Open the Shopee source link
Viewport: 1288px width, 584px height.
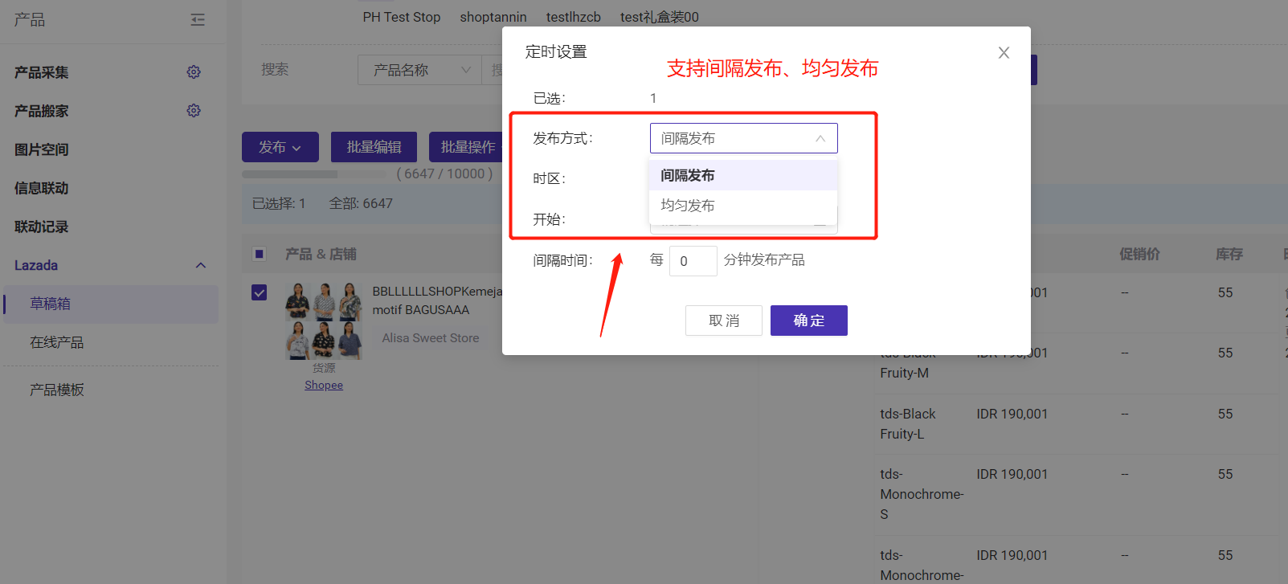(x=324, y=385)
